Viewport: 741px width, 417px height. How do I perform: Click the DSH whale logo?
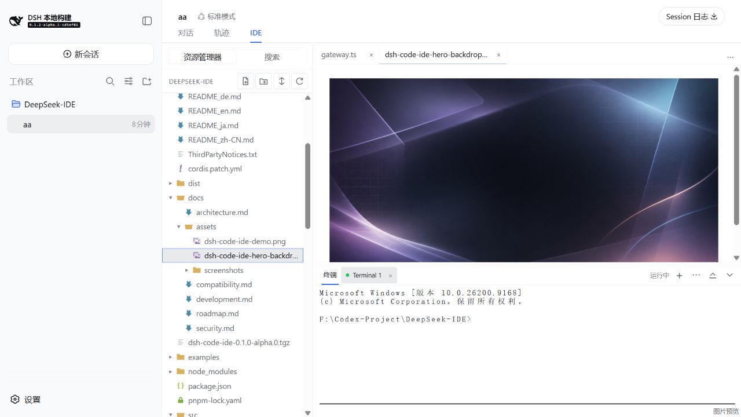coord(16,21)
